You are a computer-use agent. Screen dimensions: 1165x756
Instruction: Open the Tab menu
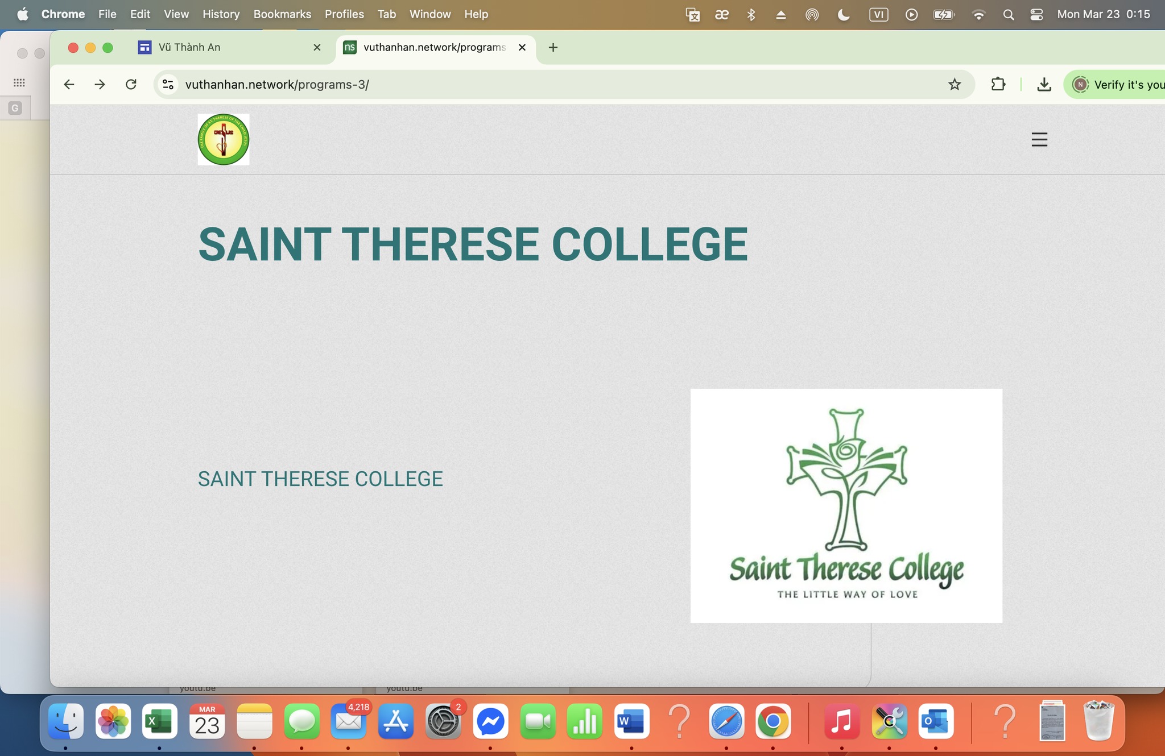(x=387, y=14)
